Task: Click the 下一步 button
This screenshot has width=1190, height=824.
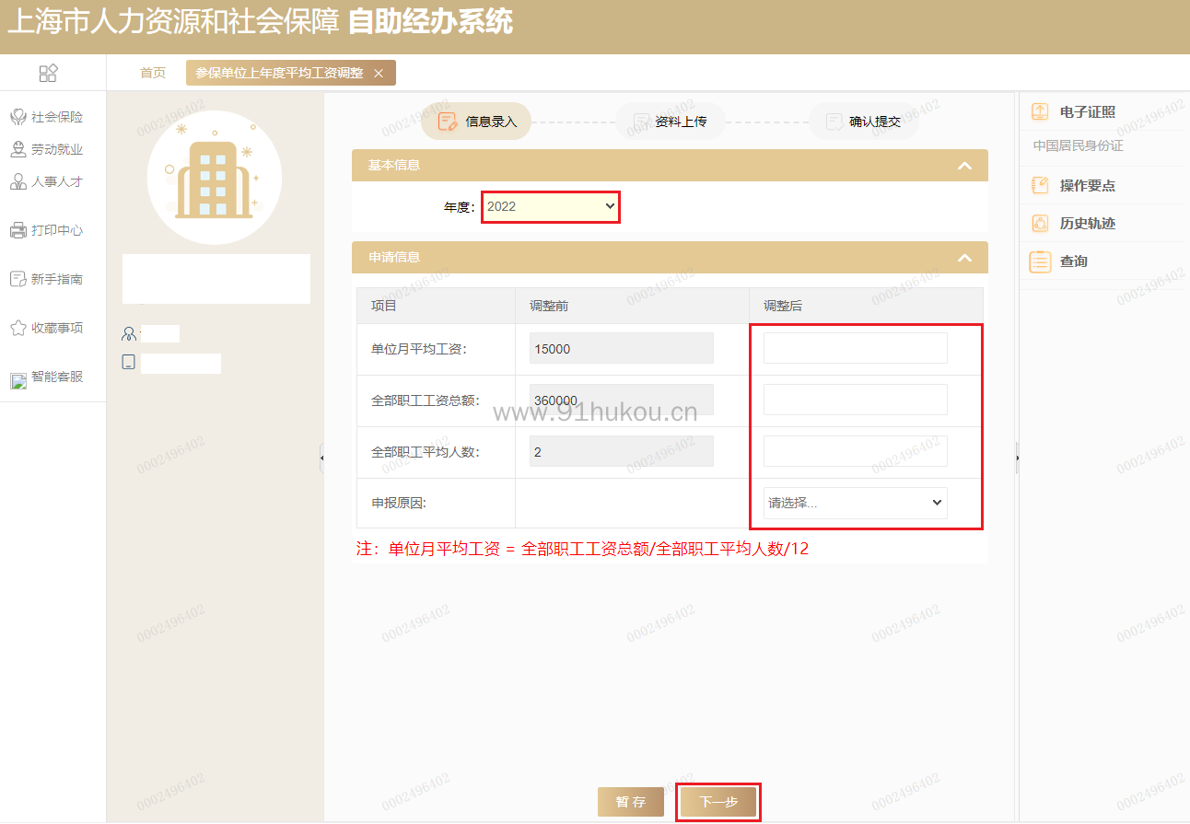Action: click(718, 802)
